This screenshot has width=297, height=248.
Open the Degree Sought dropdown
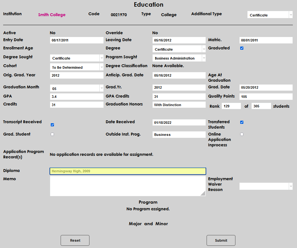point(76,58)
